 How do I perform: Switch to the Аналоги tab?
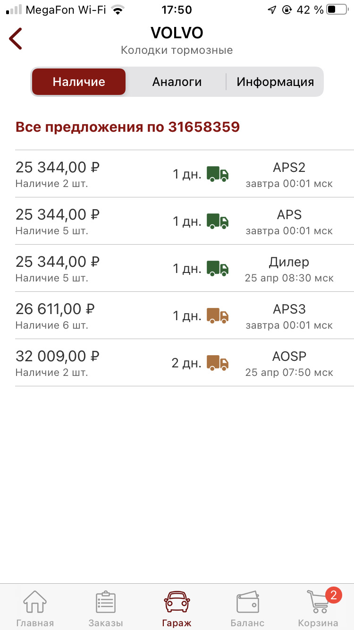tap(177, 82)
